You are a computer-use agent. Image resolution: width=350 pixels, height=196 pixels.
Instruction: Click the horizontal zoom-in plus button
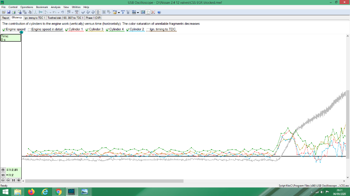[19, 180]
